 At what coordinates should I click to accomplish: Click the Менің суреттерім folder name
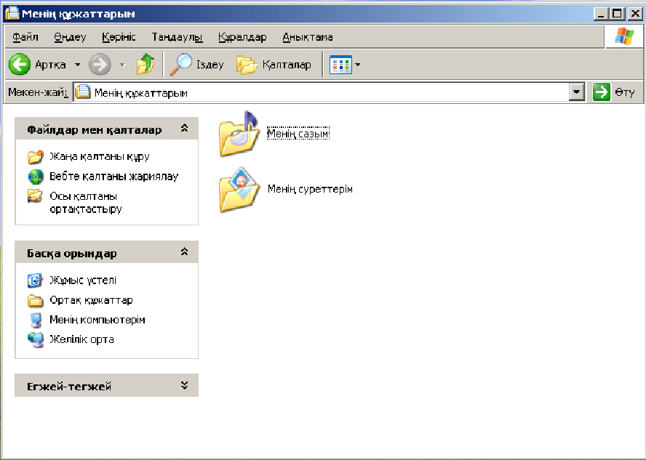click(310, 189)
